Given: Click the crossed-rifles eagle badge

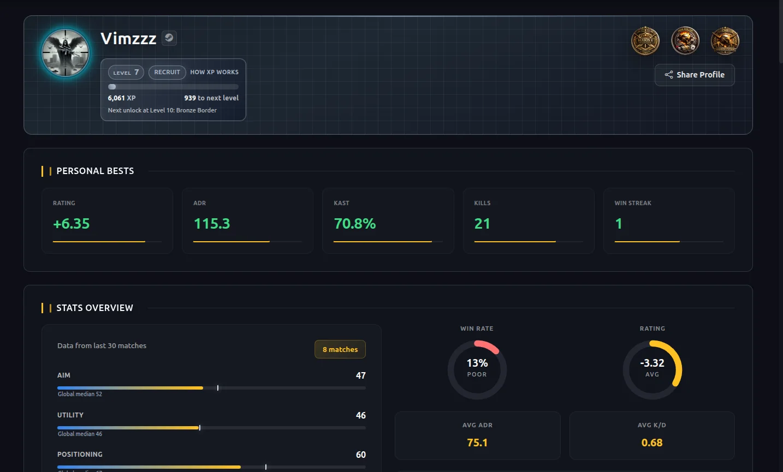Looking at the screenshot, I should (725, 41).
